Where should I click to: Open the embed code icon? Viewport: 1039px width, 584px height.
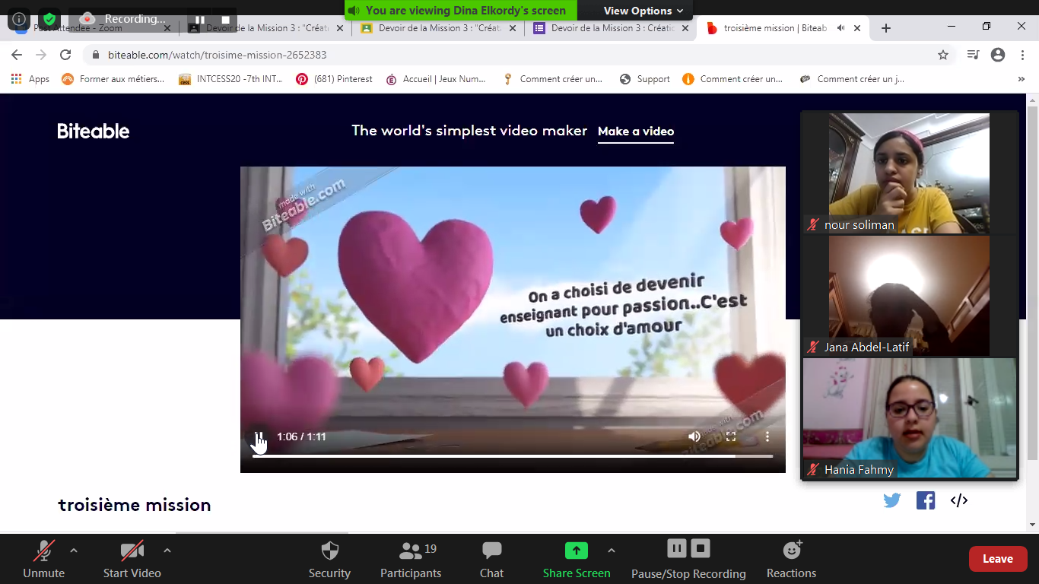(959, 500)
